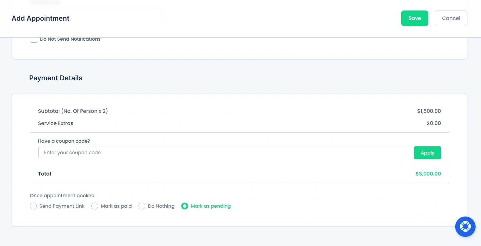Click the Total label
Screen dimensions: 481x246
tap(44, 174)
